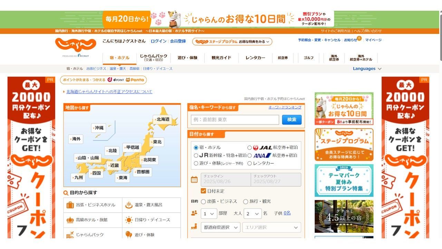Click the calendar icon beside check-in date
Image resolution: width=442 pixels, height=249 pixels.
point(194,179)
